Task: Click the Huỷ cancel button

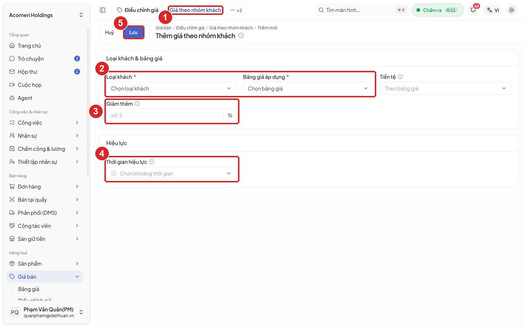Action: [110, 32]
